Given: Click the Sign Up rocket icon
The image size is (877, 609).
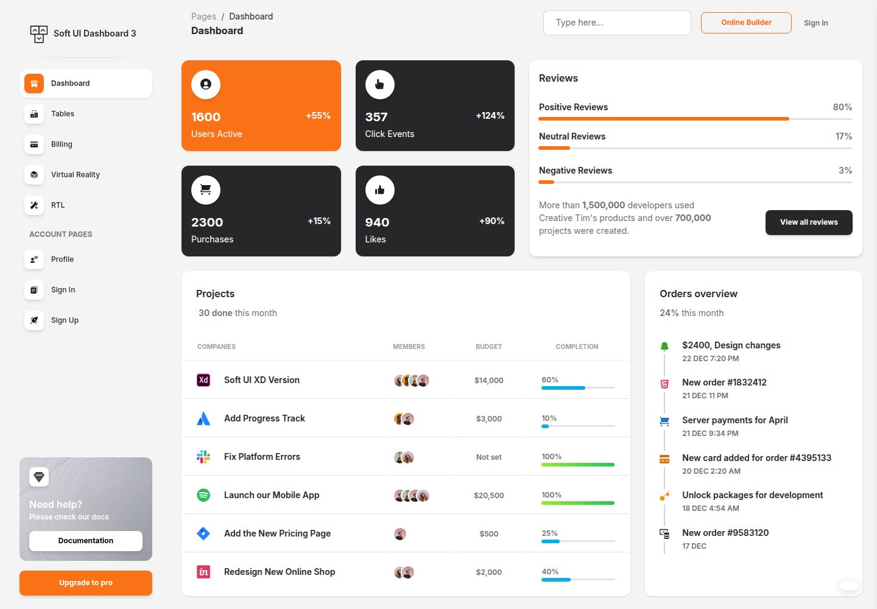Looking at the screenshot, I should 34,320.
